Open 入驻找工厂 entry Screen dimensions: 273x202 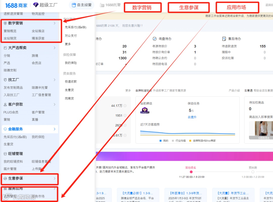tap(12, 95)
